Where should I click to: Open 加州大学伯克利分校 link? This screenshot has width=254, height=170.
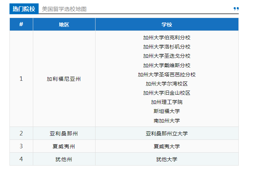[167, 38]
